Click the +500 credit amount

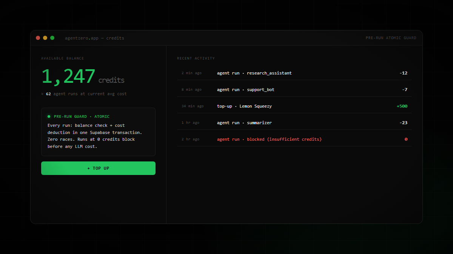(402, 106)
